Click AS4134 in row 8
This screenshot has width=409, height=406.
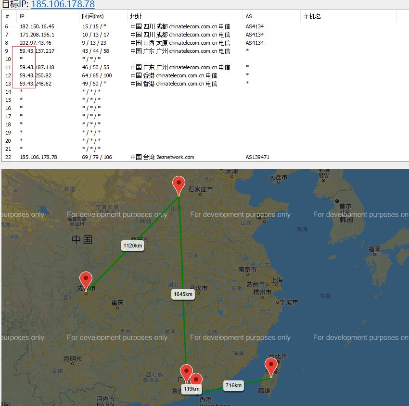pos(255,43)
